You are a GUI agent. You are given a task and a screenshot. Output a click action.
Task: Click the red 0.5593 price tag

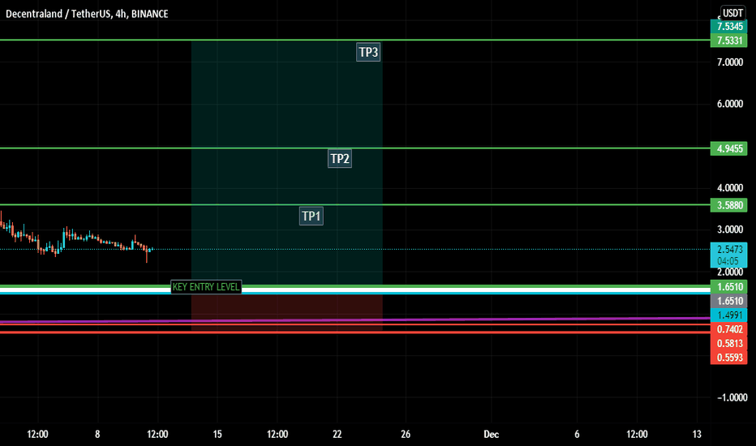729,358
